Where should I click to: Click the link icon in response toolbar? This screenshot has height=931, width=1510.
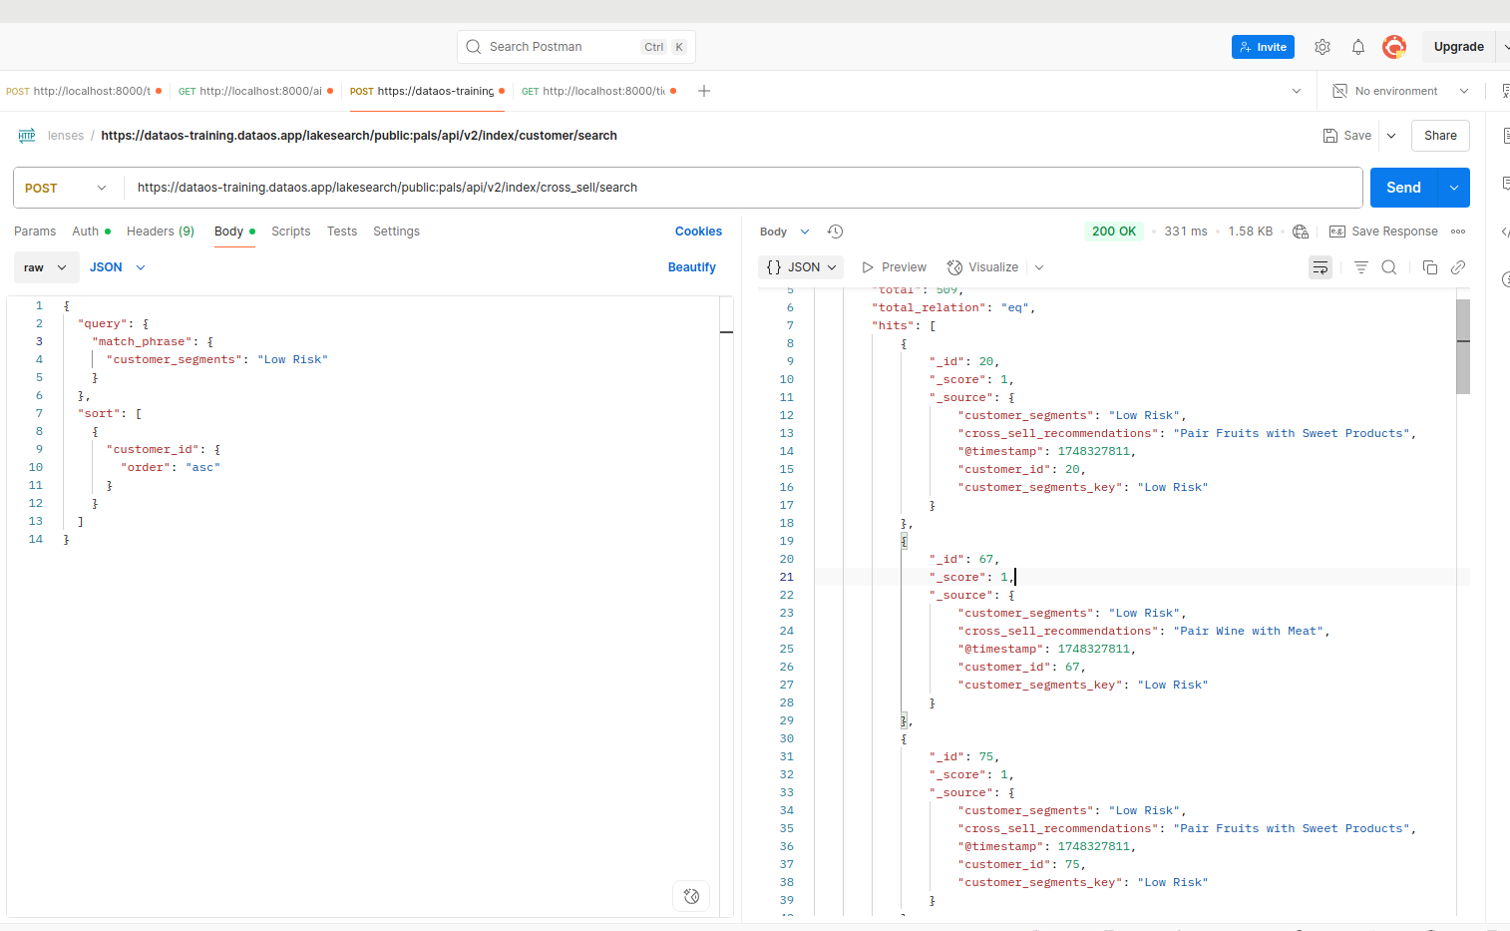tap(1458, 267)
